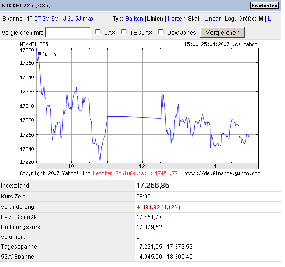Click the Eröffnungskurs value 17.379,52
This screenshot has width=285, height=267.
[149, 227]
